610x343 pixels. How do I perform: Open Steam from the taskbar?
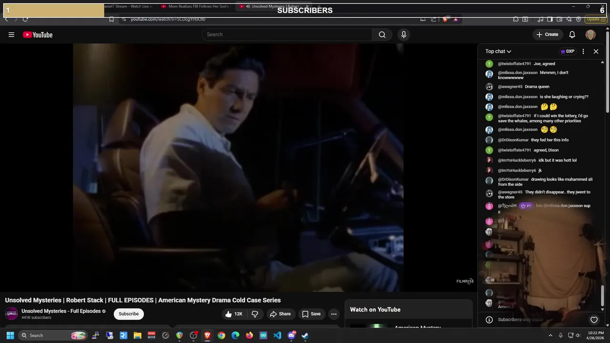[305, 335]
